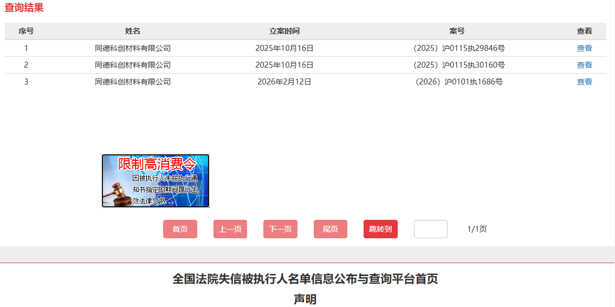
Task: Open the 限制高消费令 banner image
Action: (156, 181)
